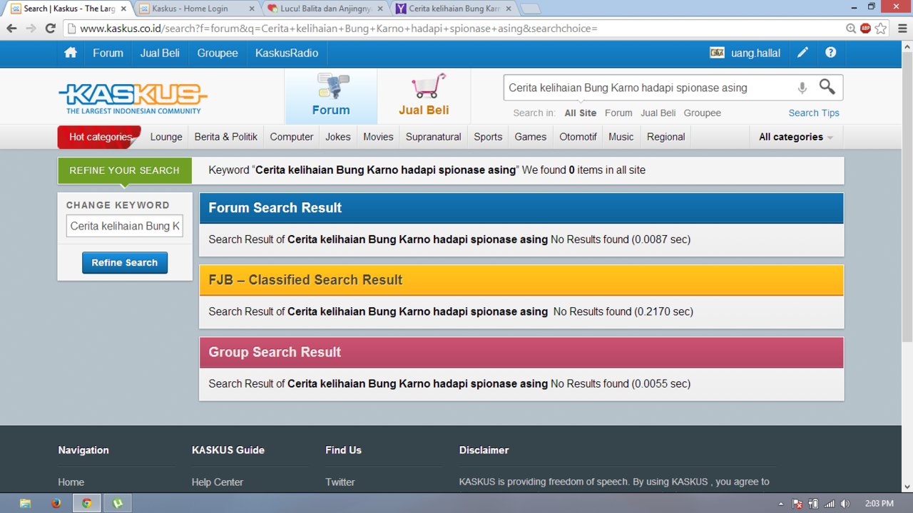This screenshot has height=513, width=913.
Task: Click the Forum chat bubbles icon
Action: click(x=332, y=86)
